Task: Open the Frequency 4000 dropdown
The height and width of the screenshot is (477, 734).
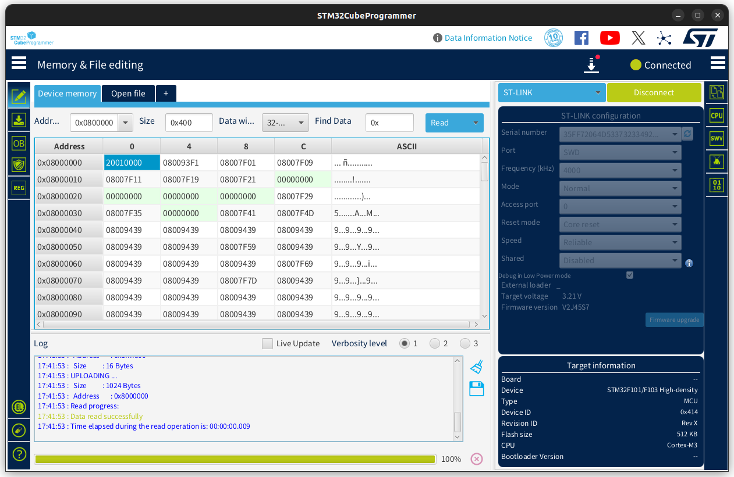Action: [620, 170]
